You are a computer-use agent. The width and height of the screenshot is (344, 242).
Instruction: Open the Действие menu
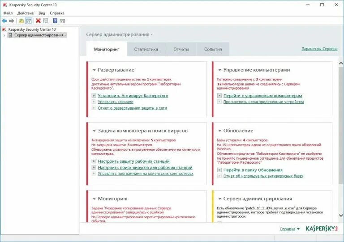[26, 13]
